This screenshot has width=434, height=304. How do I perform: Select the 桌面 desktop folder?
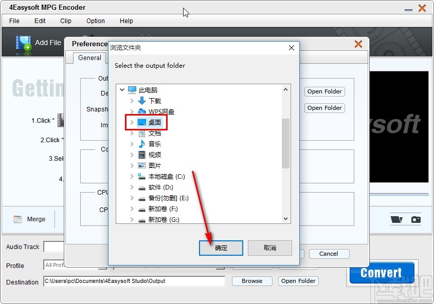pos(150,122)
